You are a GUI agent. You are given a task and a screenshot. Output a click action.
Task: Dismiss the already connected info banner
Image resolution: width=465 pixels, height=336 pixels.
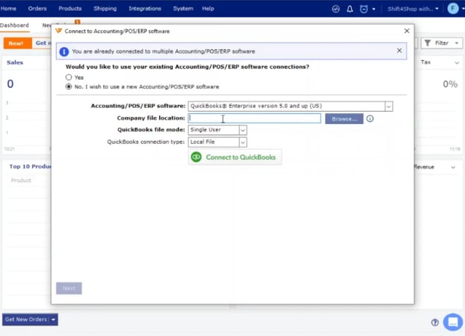(399, 50)
